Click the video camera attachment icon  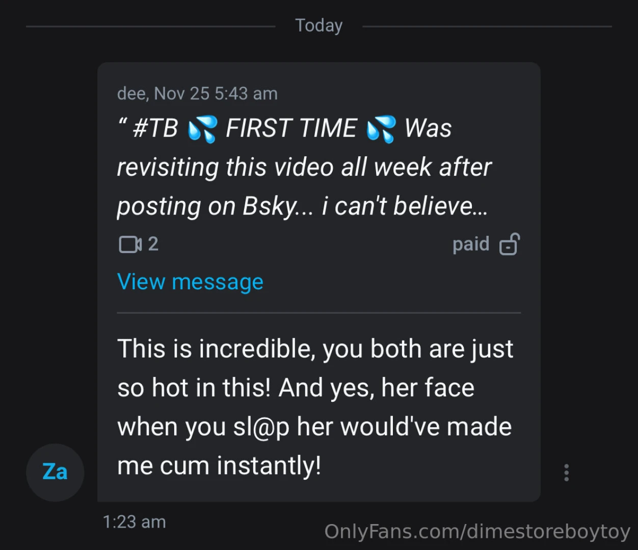129,244
